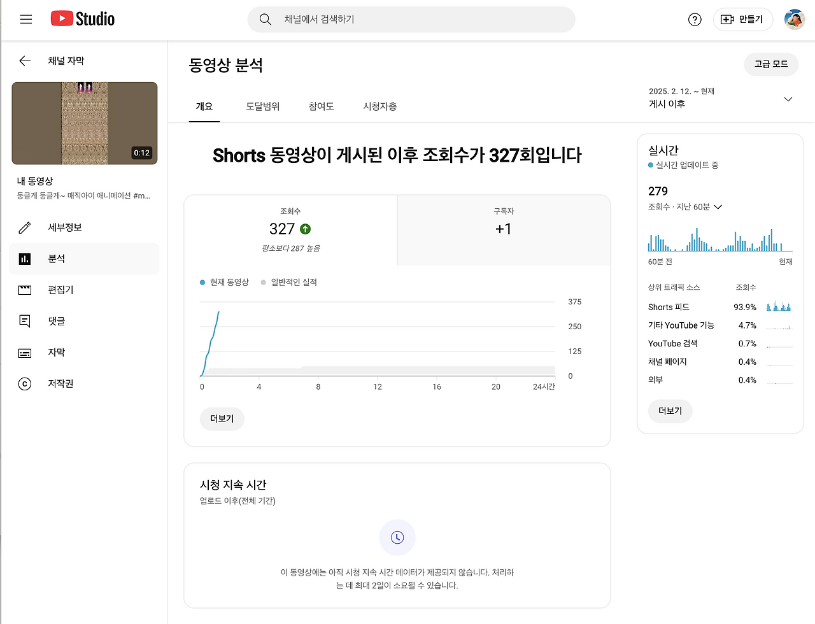Open the help question mark icon

[x=694, y=20]
